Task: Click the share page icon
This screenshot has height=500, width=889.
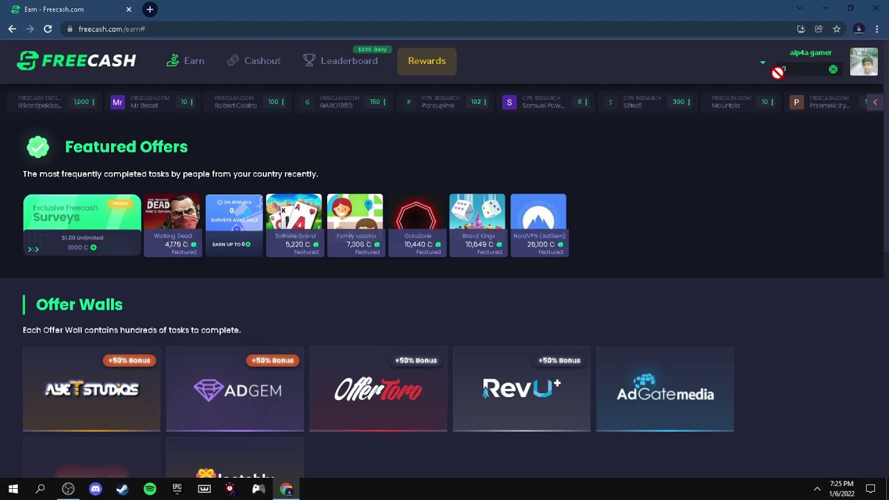Action: (x=819, y=29)
